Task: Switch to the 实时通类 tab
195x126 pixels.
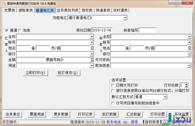Action: pos(120,10)
